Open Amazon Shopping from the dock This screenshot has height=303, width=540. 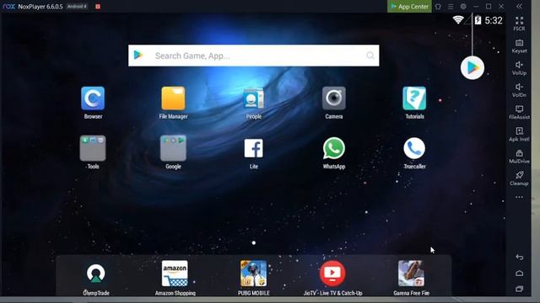coord(175,274)
